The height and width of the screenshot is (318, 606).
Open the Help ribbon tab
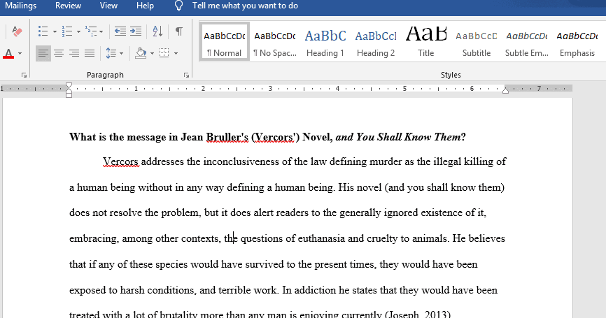click(145, 6)
